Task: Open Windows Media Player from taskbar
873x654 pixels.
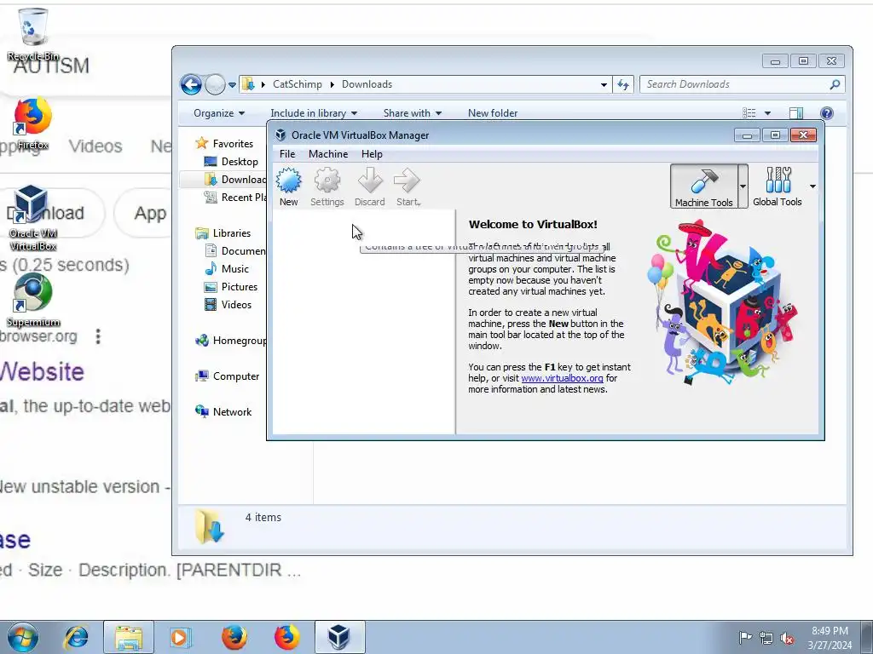Action: pos(181,637)
